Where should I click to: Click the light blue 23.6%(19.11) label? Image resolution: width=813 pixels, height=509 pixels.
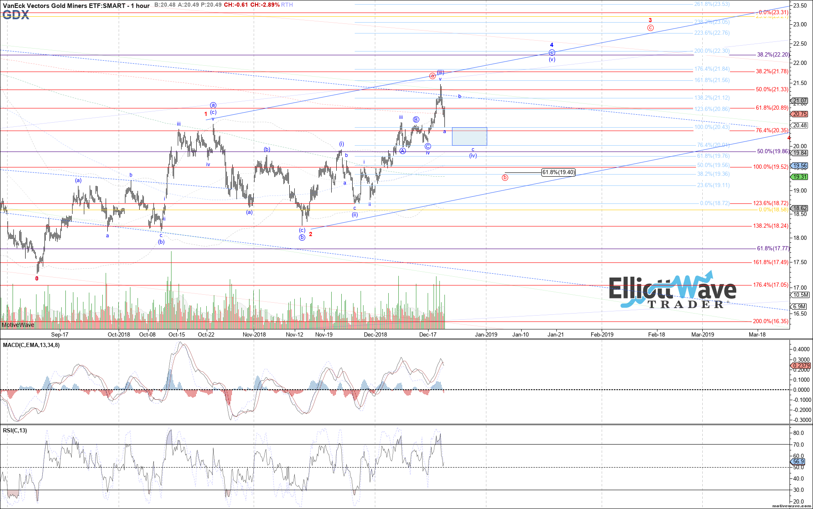(x=713, y=185)
